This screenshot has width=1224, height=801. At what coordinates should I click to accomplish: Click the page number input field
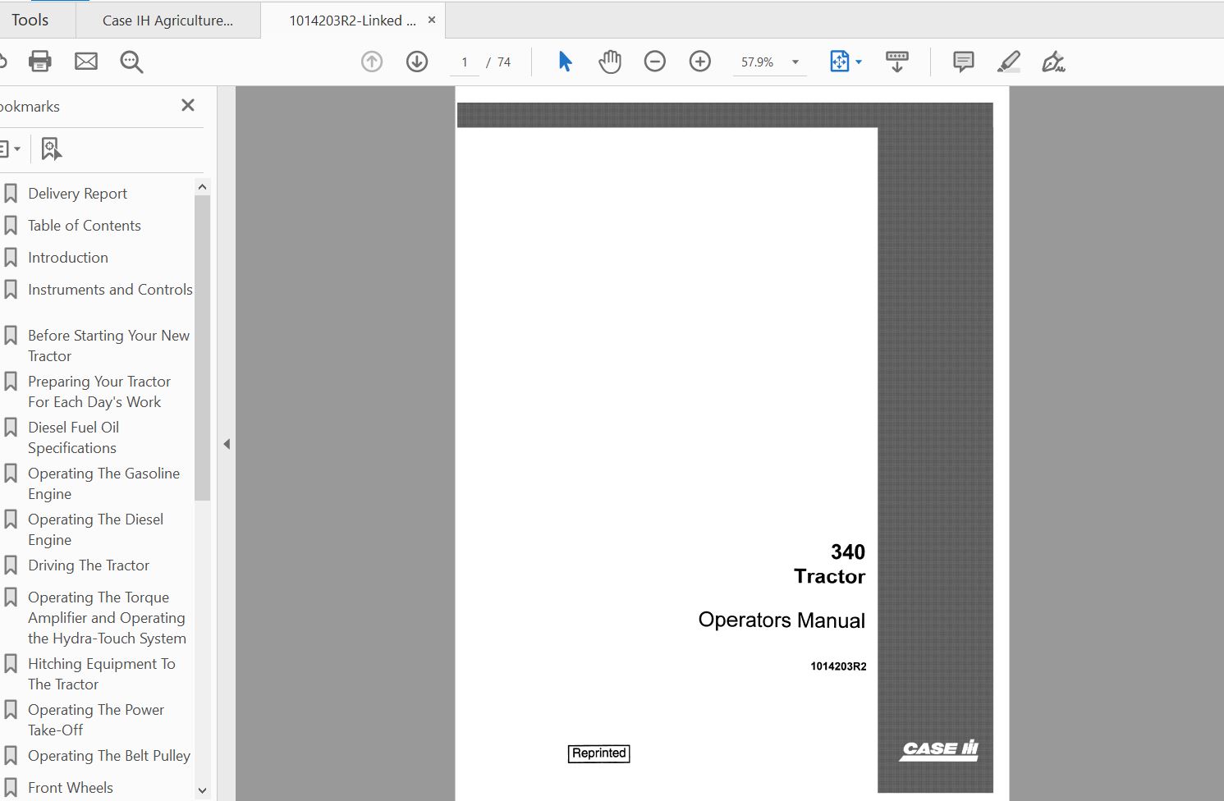coord(465,61)
